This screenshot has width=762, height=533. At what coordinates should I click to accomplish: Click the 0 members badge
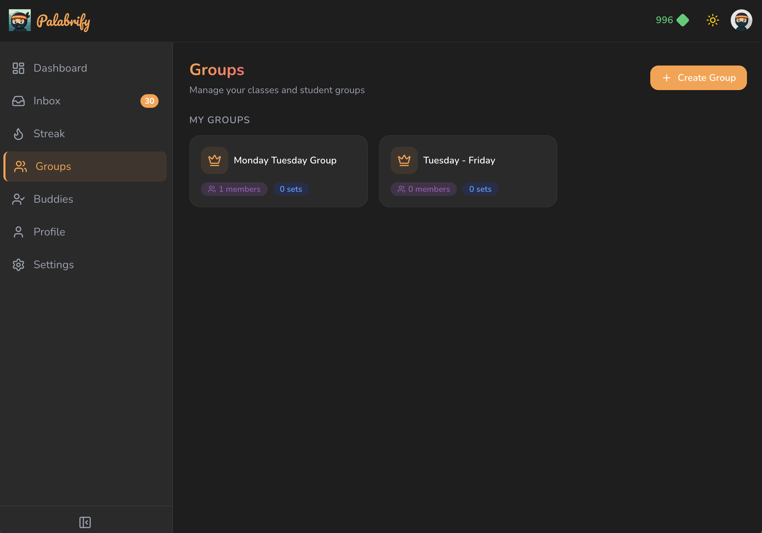[x=424, y=189]
